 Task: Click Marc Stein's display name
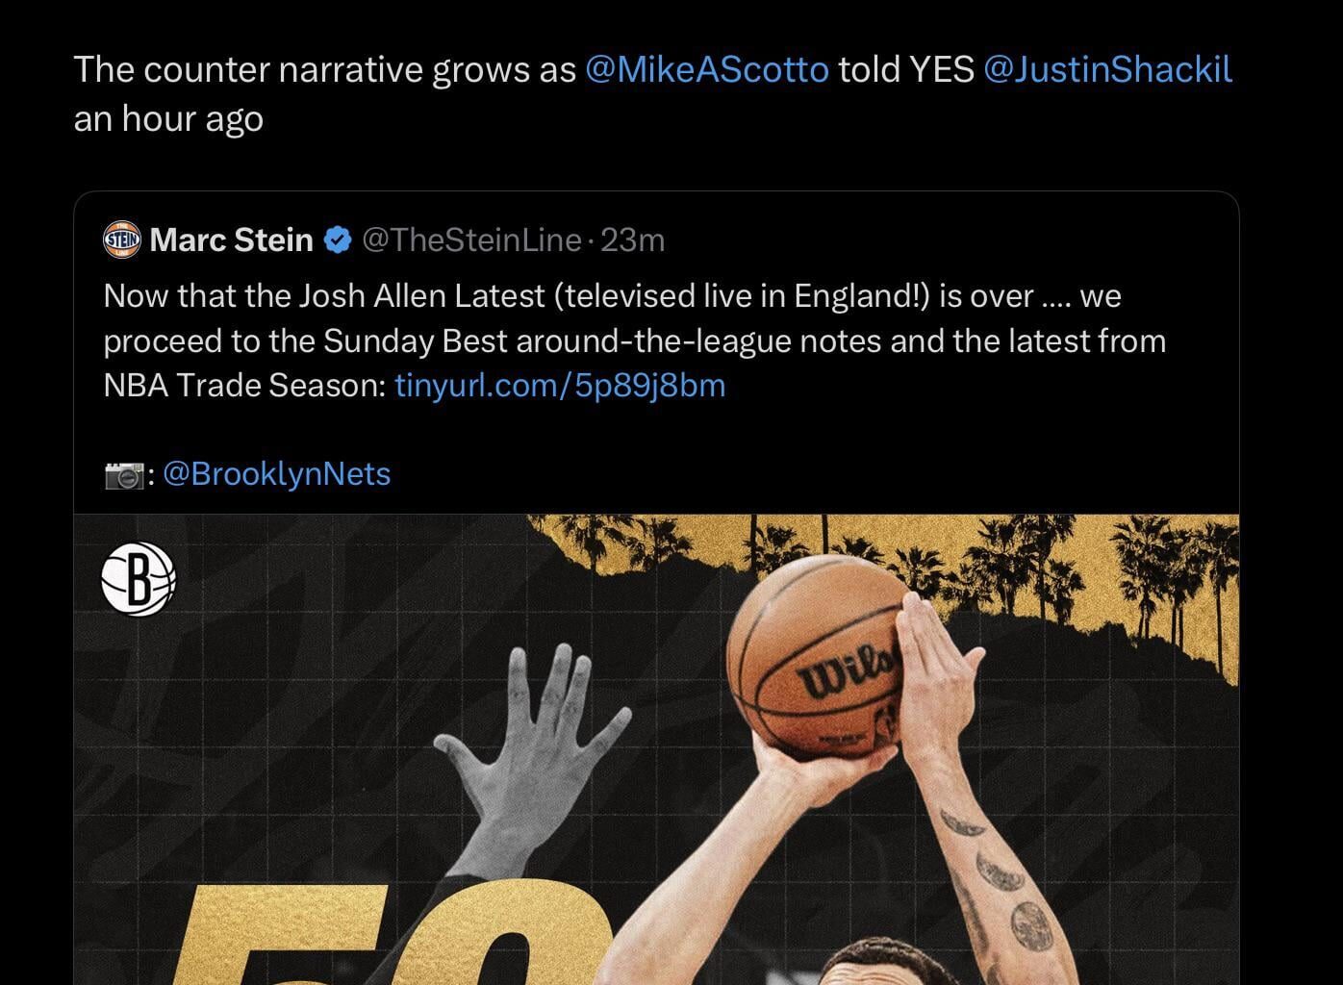[x=231, y=240]
